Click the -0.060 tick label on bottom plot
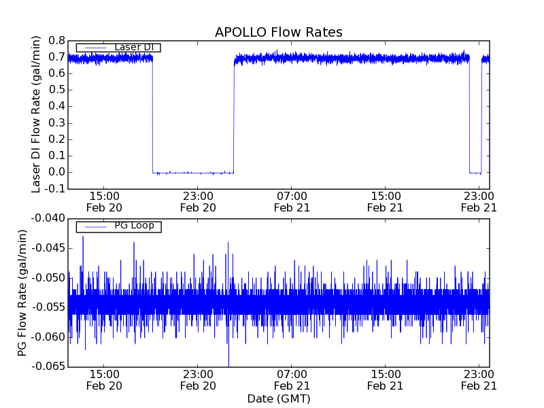Screen dimensions: 544x408 point(48,337)
